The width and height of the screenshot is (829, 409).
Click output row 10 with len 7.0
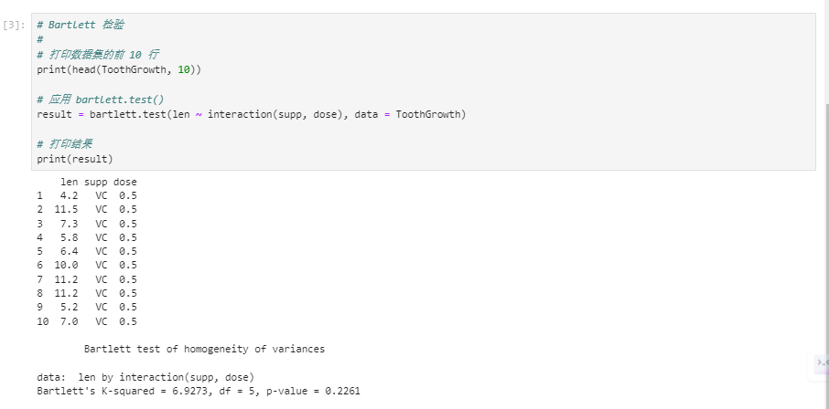coord(87,321)
